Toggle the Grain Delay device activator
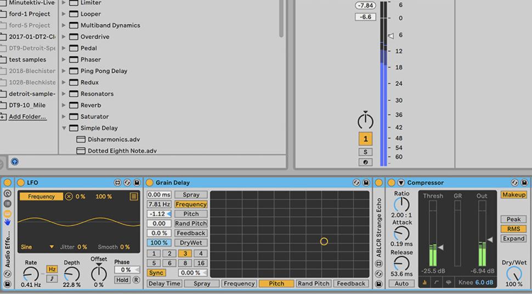The width and height of the screenshot is (532, 294). pos(149,182)
